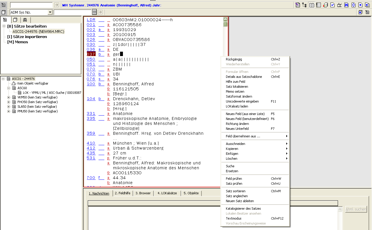Image resolution: width=372 pixels, height=230 pixels.
Task: Click the close record blue X icon
Action: (x=360, y=5)
